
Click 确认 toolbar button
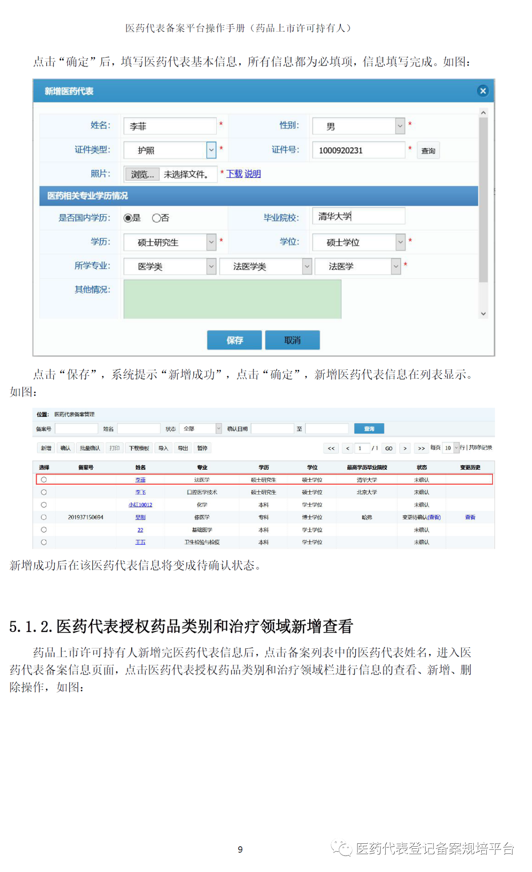pyautogui.click(x=65, y=448)
